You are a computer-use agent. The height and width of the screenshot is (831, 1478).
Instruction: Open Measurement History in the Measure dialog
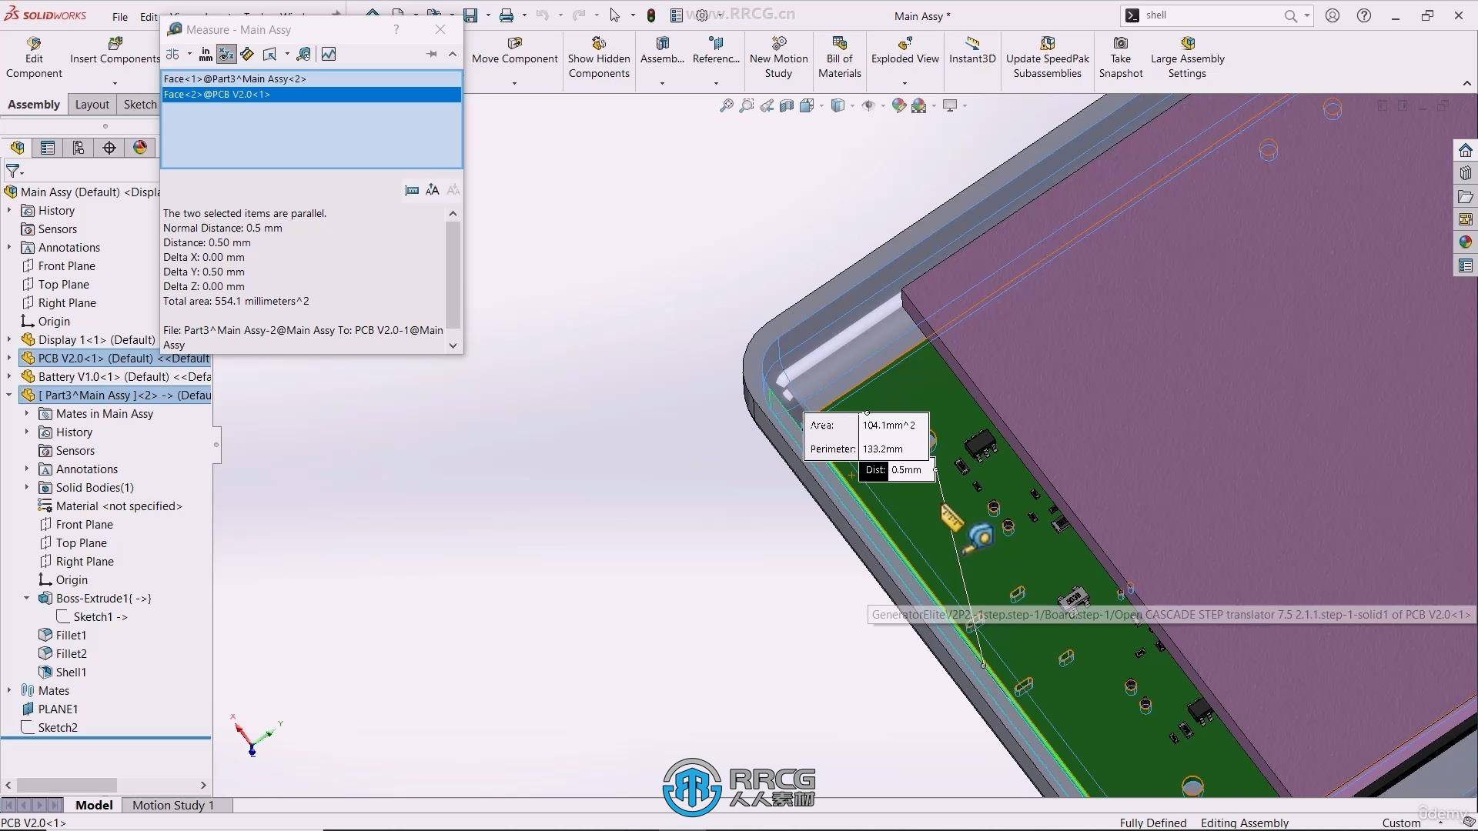304,54
